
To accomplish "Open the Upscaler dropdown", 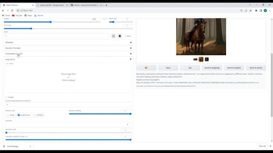I will [x=68, y=125].
